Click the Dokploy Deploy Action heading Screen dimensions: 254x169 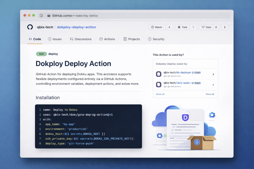[x=73, y=64]
